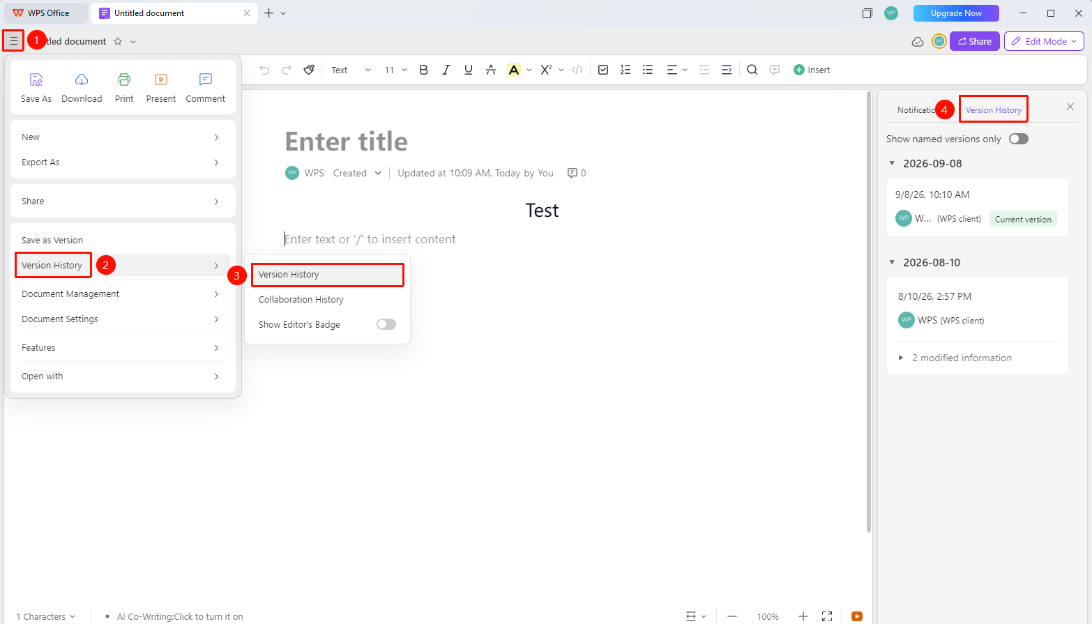The image size is (1092, 624).
Task: Toggle bold formatting
Action: point(423,70)
